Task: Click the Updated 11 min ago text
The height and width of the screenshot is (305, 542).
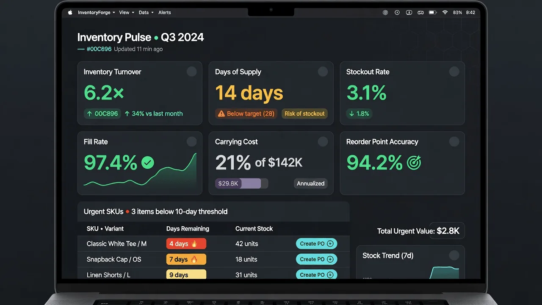Action: [x=138, y=49]
